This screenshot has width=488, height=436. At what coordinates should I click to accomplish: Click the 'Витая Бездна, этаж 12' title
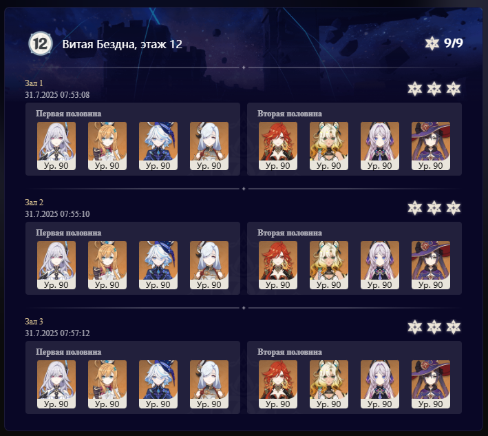[123, 44]
